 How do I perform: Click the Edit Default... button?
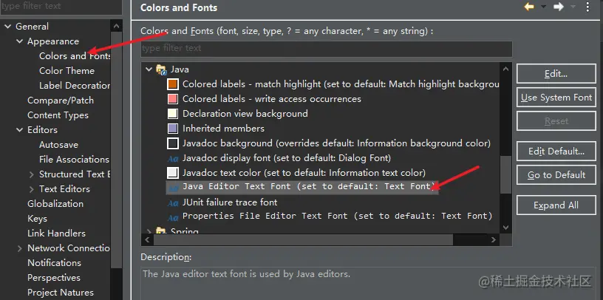(556, 151)
